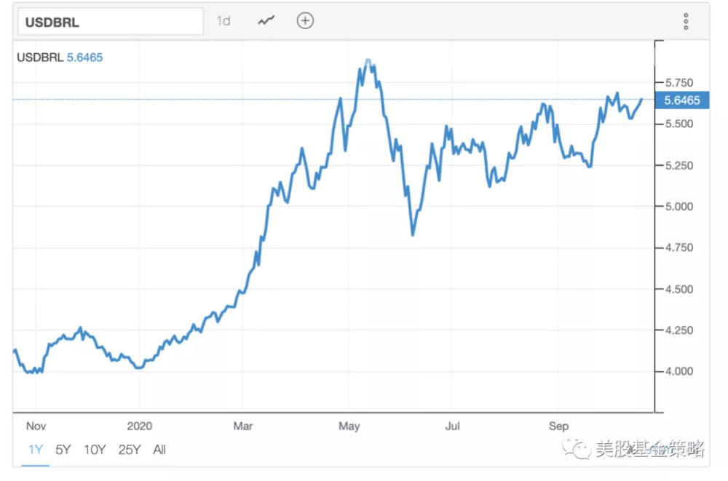Open the three-dot options menu
Screen dimensions: 728x481
click(x=685, y=22)
